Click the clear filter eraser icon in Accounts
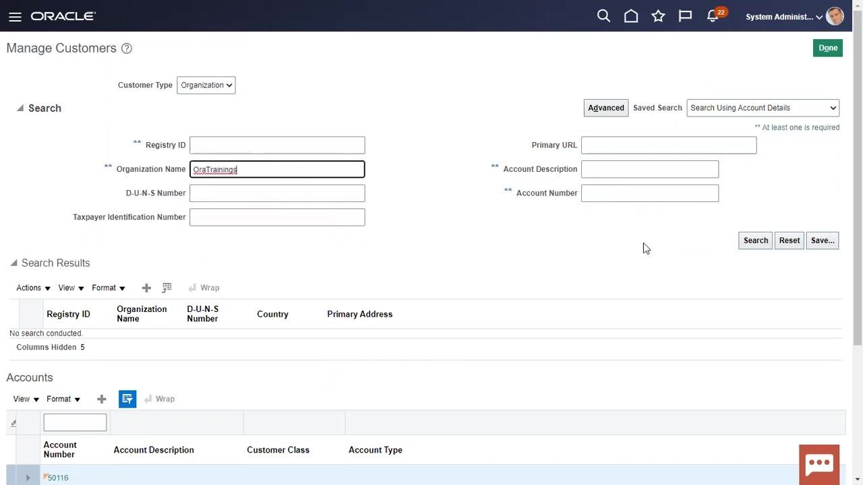 pos(13,423)
